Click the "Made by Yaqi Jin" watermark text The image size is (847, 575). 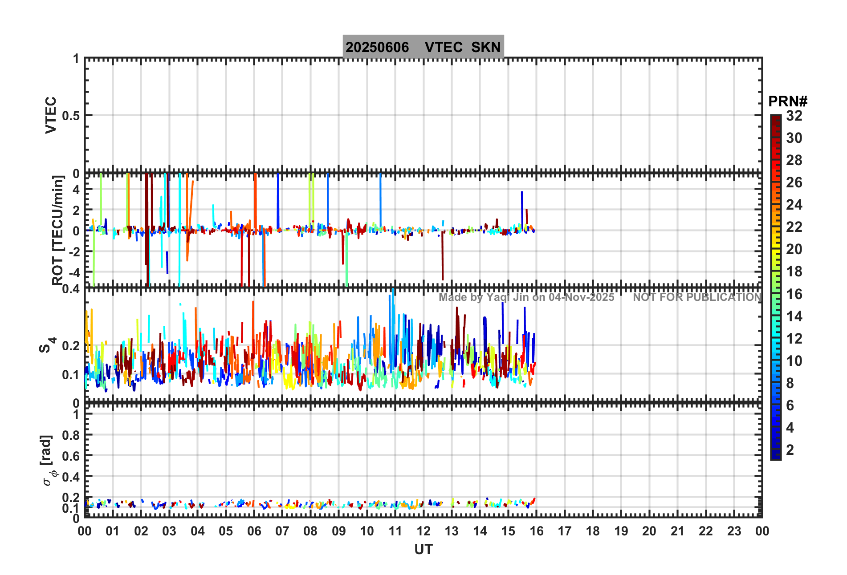pyautogui.click(x=526, y=297)
